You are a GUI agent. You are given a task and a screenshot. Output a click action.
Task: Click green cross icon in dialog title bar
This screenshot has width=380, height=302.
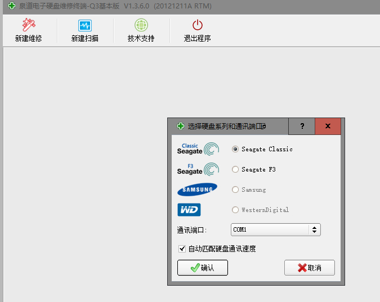point(181,126)
